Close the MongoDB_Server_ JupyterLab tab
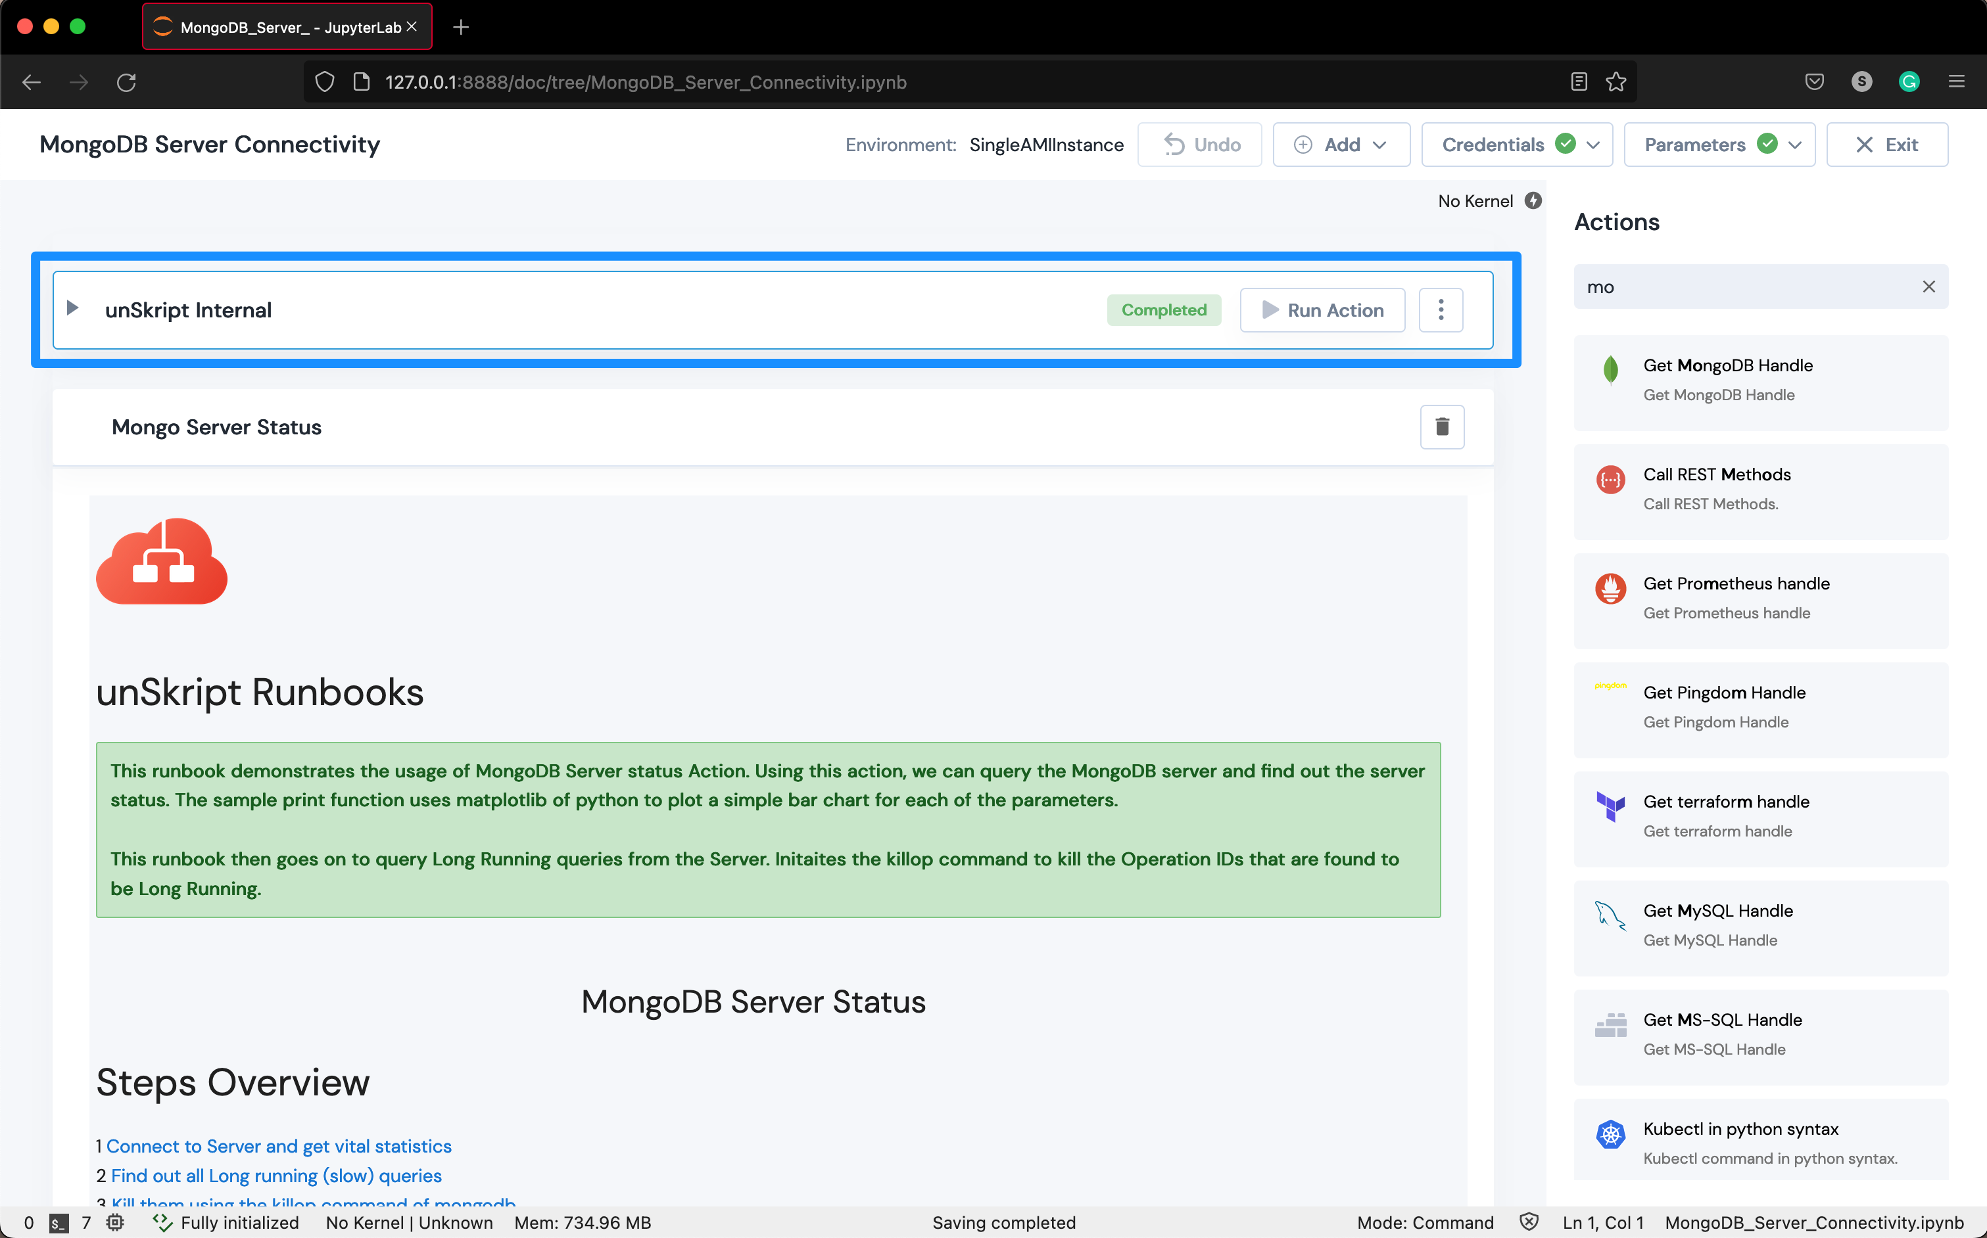 tap(412, 27)
